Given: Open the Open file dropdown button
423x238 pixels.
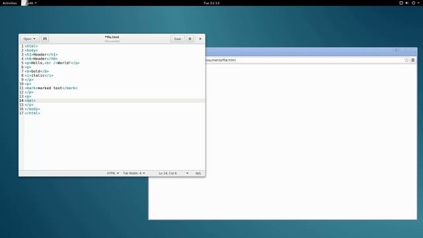Looking at the screenshot, I should (x=30, y=39).
